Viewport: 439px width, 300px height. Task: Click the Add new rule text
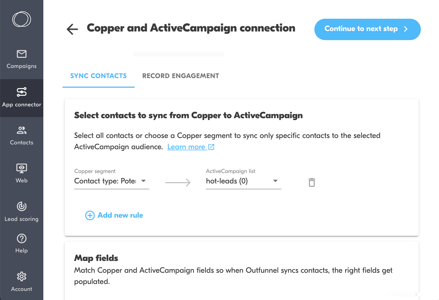tap(120, 215)
